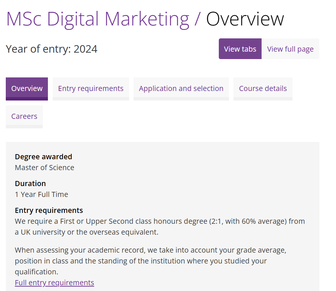Click "a UK university or the overseas equivalent" line
336x291 pixels.
[87, 233]
